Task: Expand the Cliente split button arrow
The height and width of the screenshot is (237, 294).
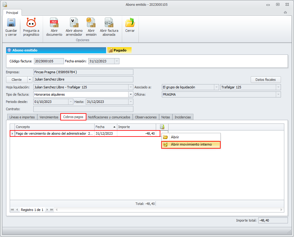Action: (30, 80)
